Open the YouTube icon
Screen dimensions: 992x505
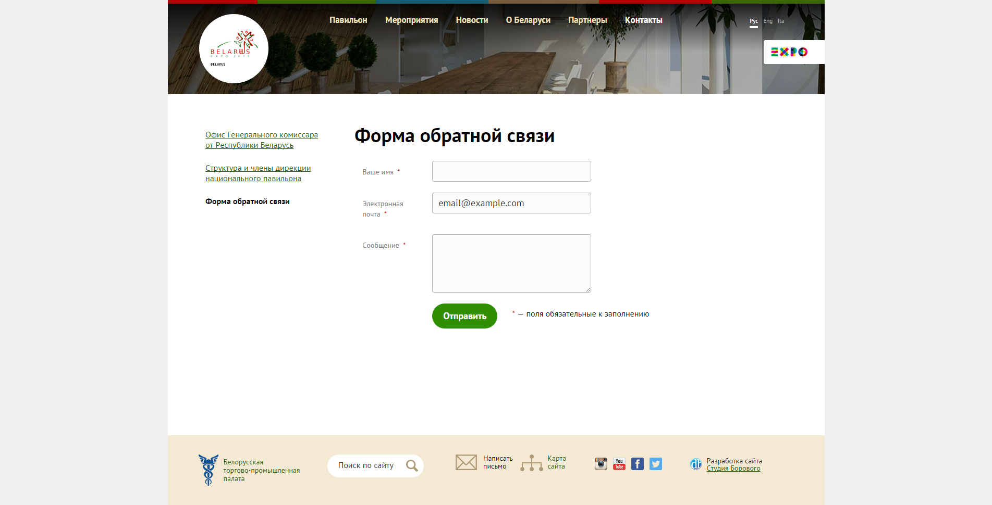click(619, 464)
